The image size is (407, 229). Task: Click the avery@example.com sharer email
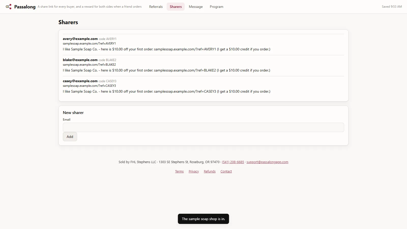click(x=80, y=39)
